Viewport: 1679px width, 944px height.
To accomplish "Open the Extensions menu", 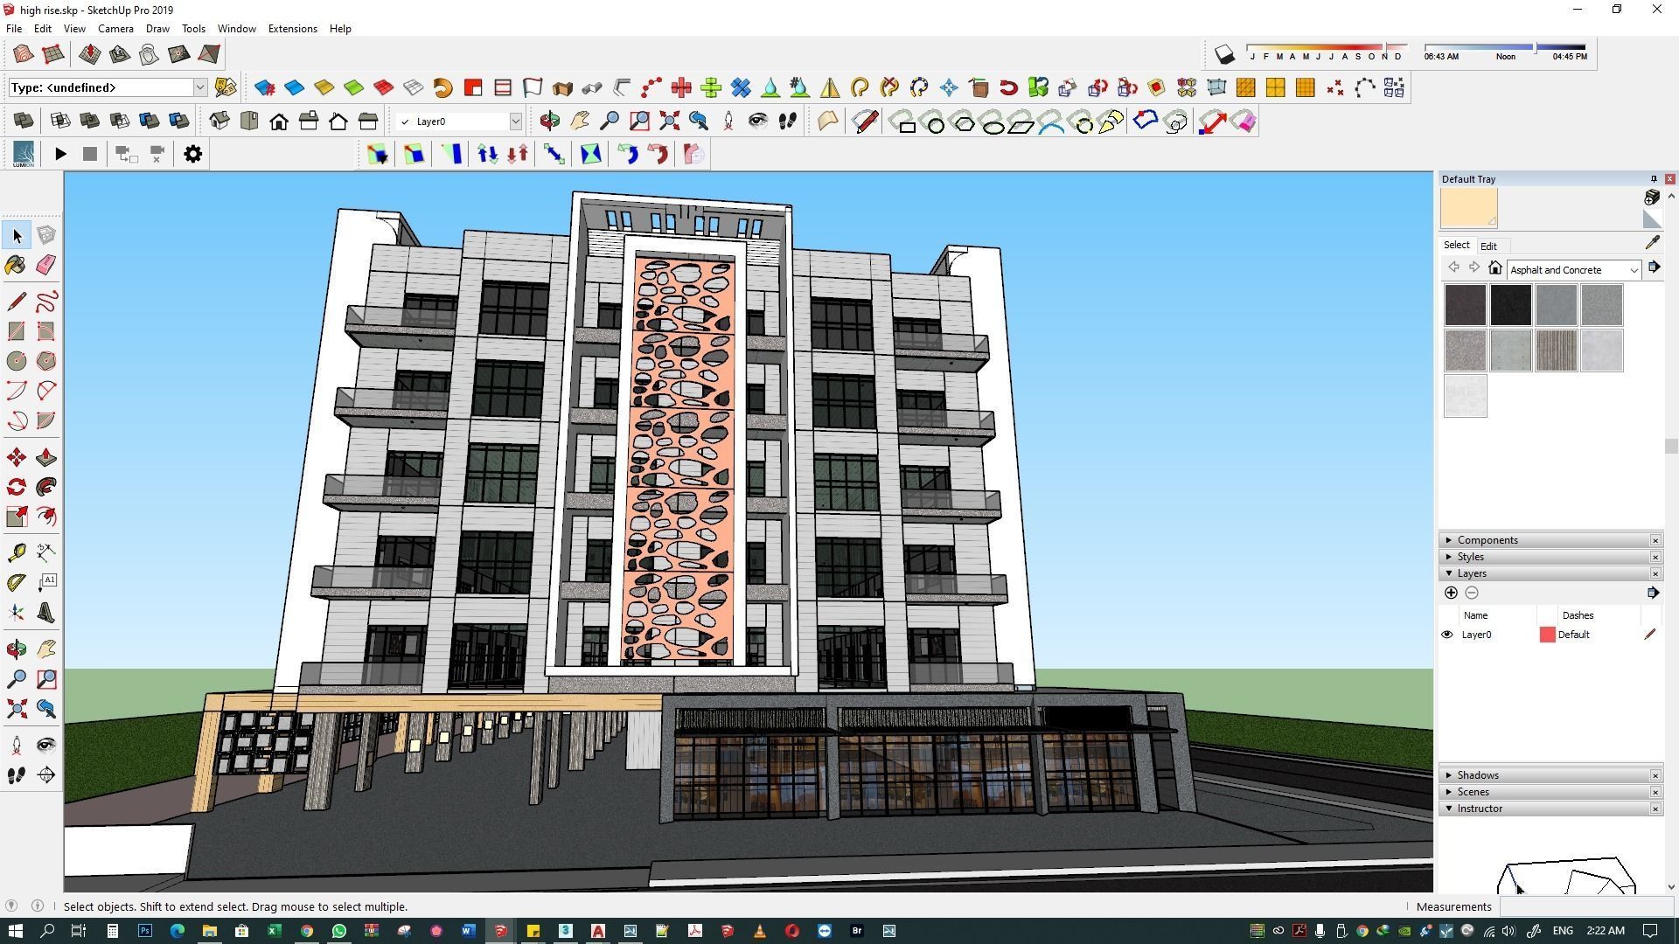I will 292,29.
